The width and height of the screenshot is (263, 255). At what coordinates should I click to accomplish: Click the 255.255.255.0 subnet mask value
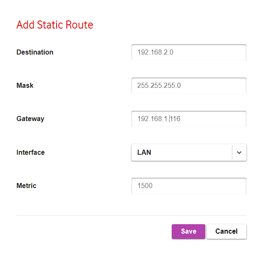click(159, 86)
